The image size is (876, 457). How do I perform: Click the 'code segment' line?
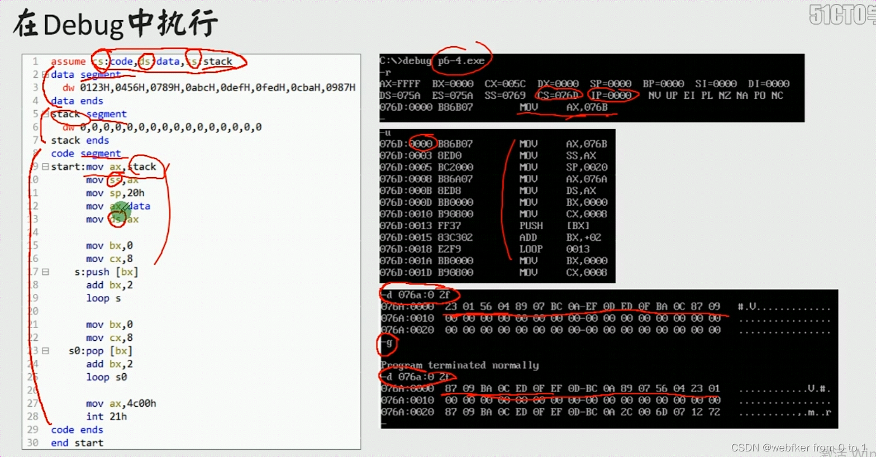[x=85, y=154]
